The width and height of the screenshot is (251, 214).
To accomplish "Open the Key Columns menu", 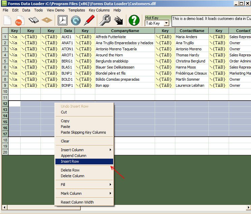I will (x=99, y=10).
